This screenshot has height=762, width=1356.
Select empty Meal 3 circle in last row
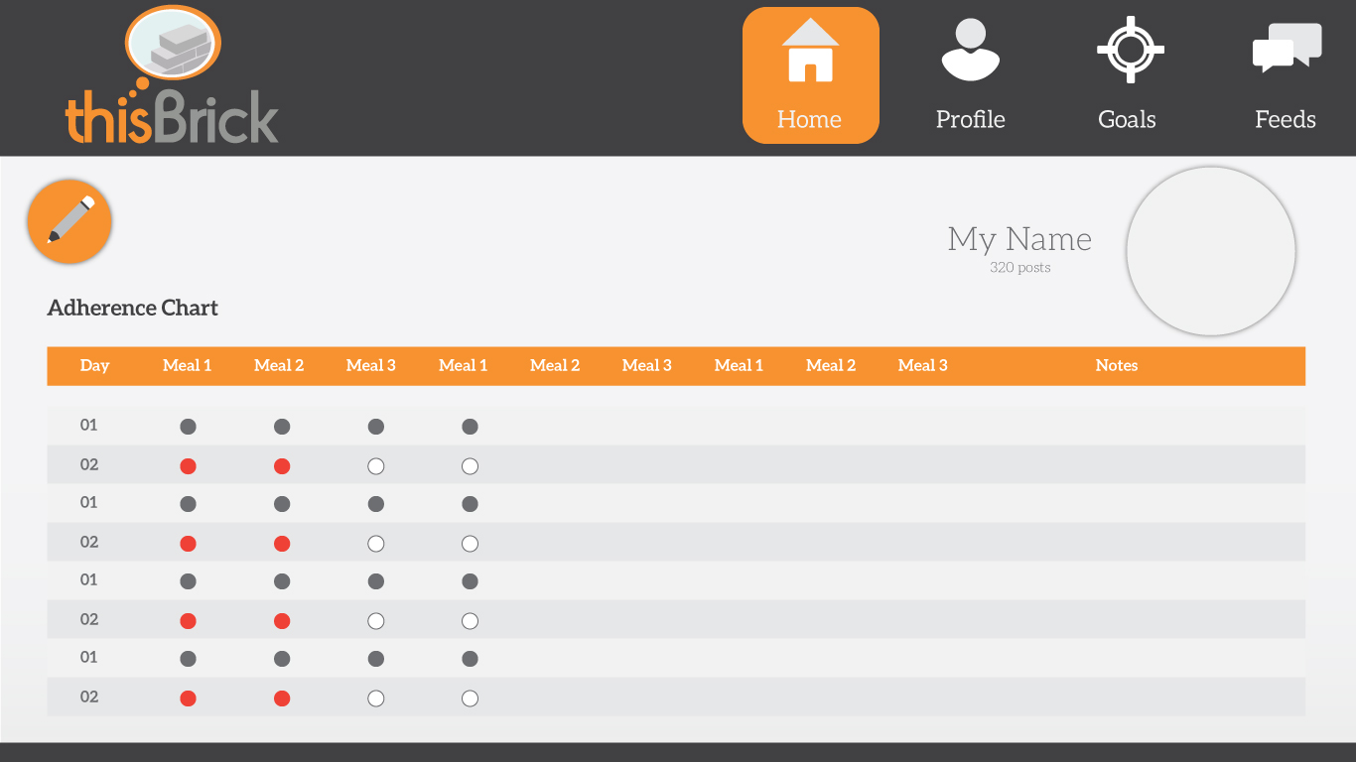[x=376, y=698]
